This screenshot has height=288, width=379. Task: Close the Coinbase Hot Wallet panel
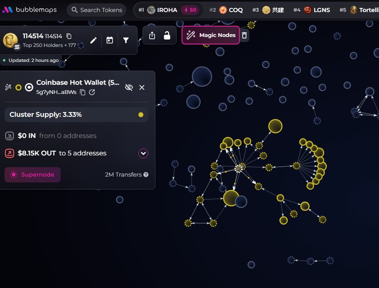click(x=142, y=87)
